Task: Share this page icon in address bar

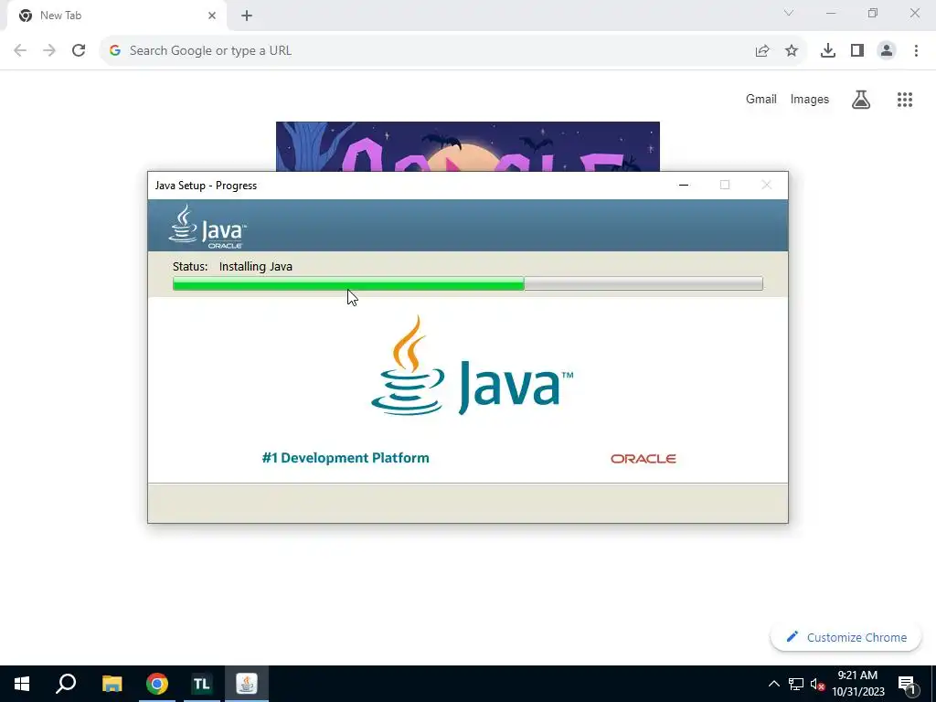Action: click(762, 51)
